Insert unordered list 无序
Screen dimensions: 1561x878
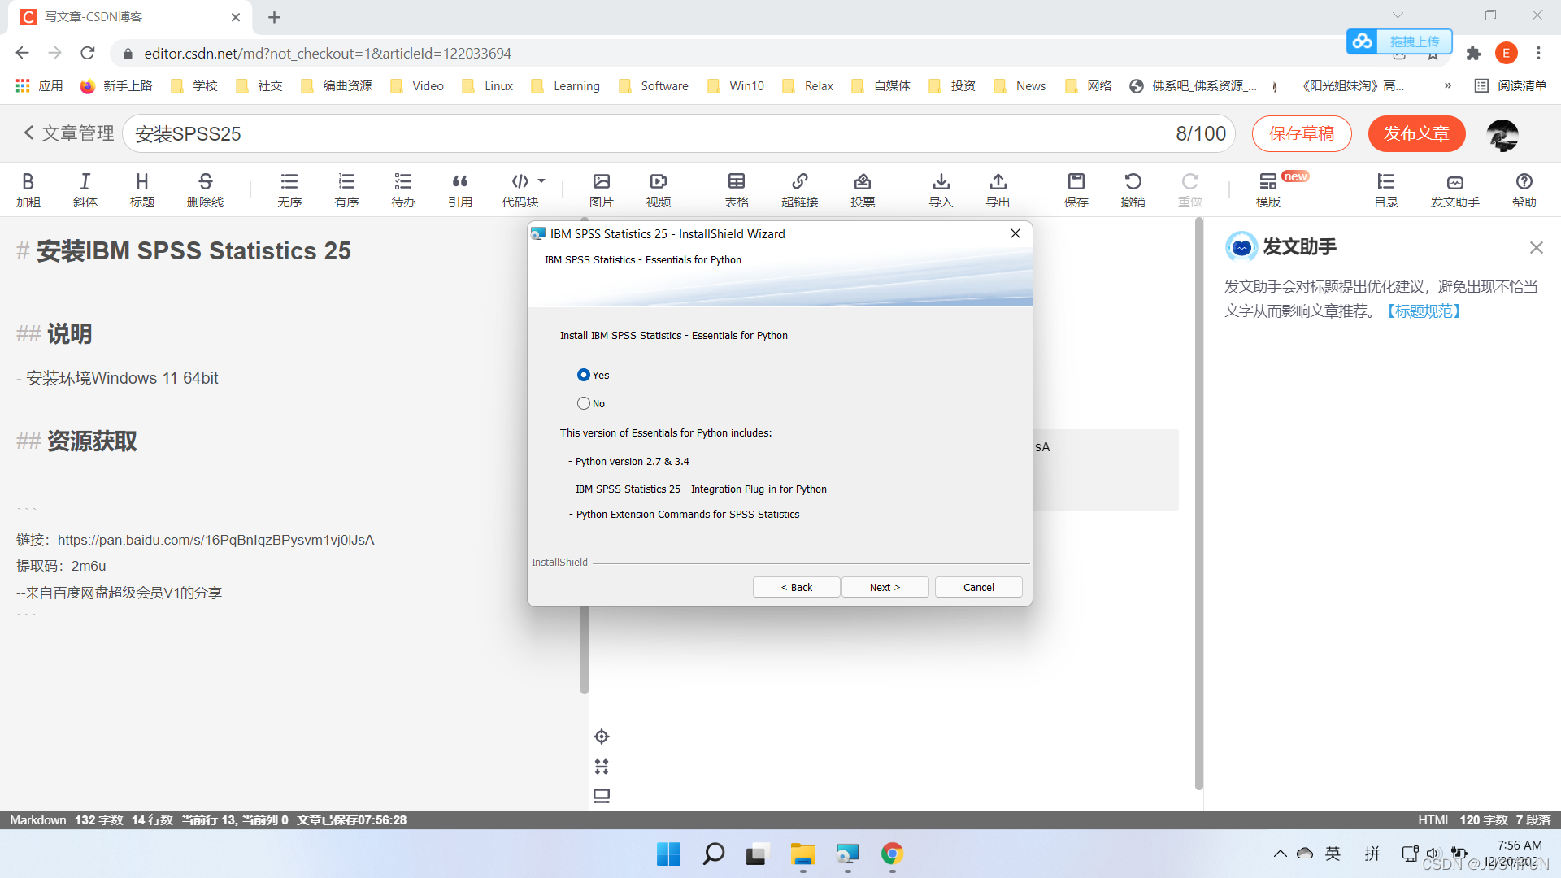[289, 190]
